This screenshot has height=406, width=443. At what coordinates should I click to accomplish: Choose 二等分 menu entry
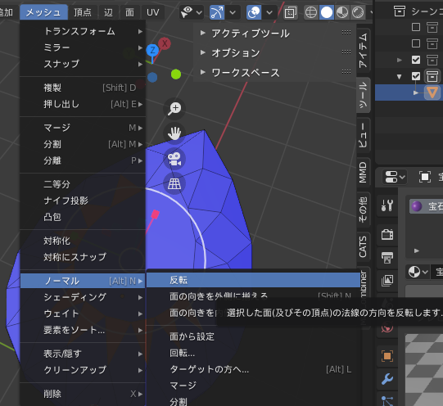point(83,184)
